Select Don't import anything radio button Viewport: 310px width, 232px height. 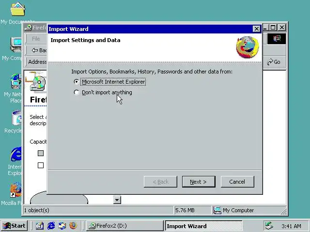click(77, 92)
